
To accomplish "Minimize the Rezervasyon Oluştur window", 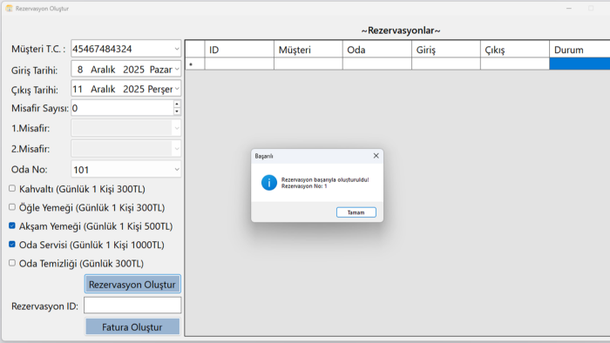I will tap(569, 8).
